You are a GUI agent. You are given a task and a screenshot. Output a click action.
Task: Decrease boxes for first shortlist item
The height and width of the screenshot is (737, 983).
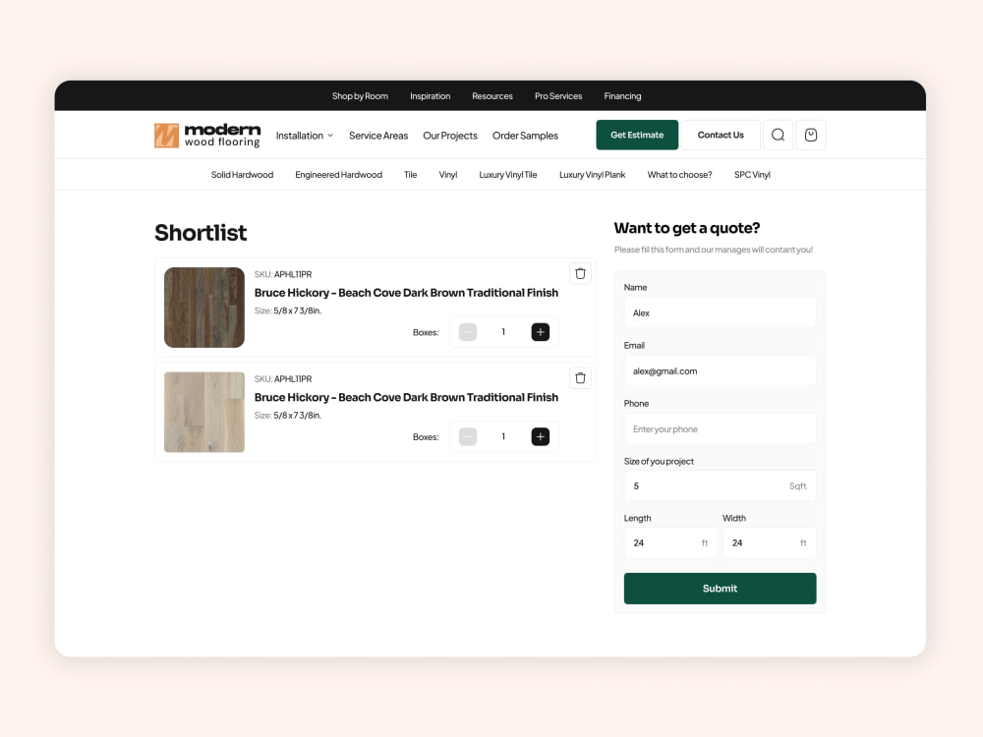point(468,332)
